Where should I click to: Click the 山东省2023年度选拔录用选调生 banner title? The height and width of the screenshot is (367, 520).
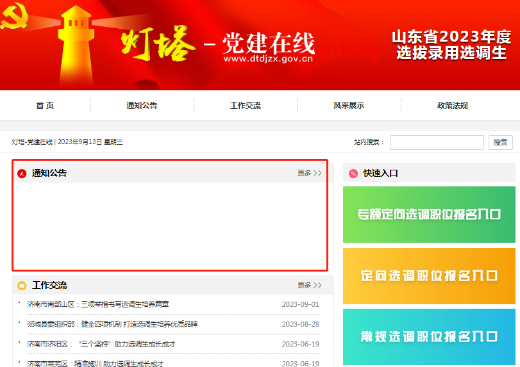click(x=451, y=45)
